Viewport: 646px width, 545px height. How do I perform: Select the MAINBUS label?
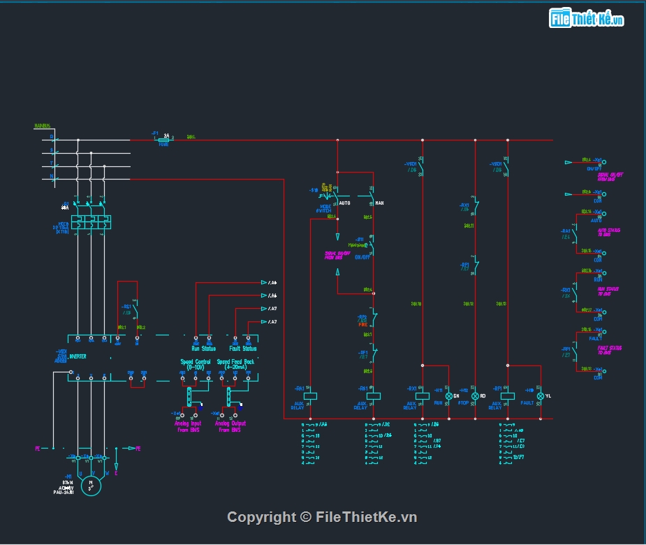click(43, 126)
